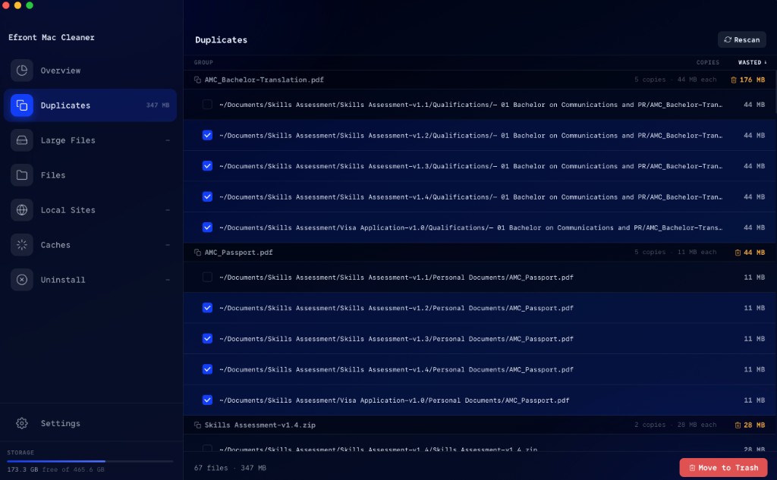Open the Overview pie chart icon
The height and width of the screenshot is (480, 777).
coord(22,71)
